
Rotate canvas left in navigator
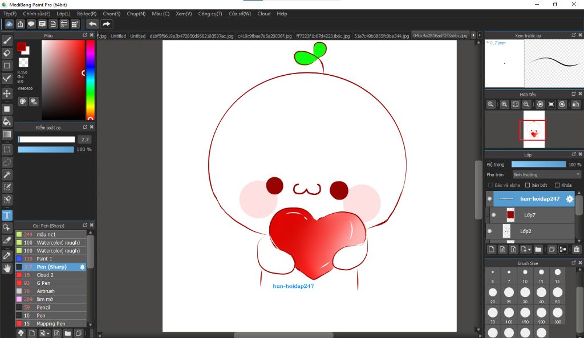coord(540,104)
